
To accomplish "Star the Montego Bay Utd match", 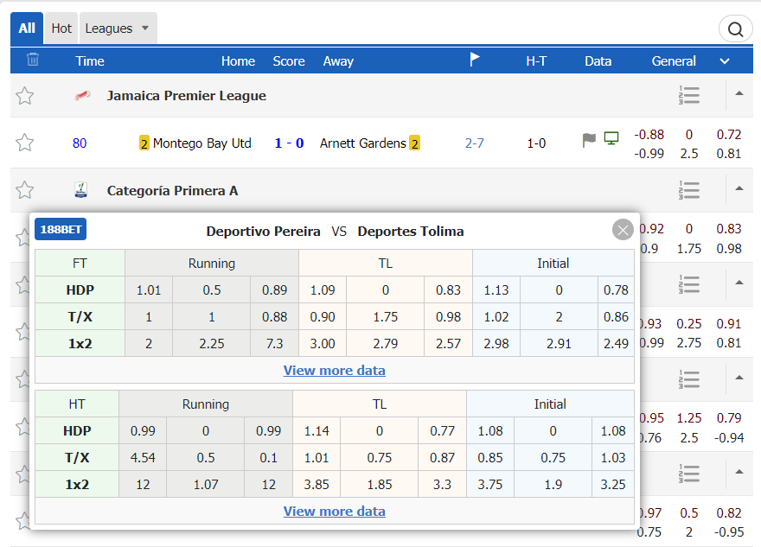I will [25, 143].
